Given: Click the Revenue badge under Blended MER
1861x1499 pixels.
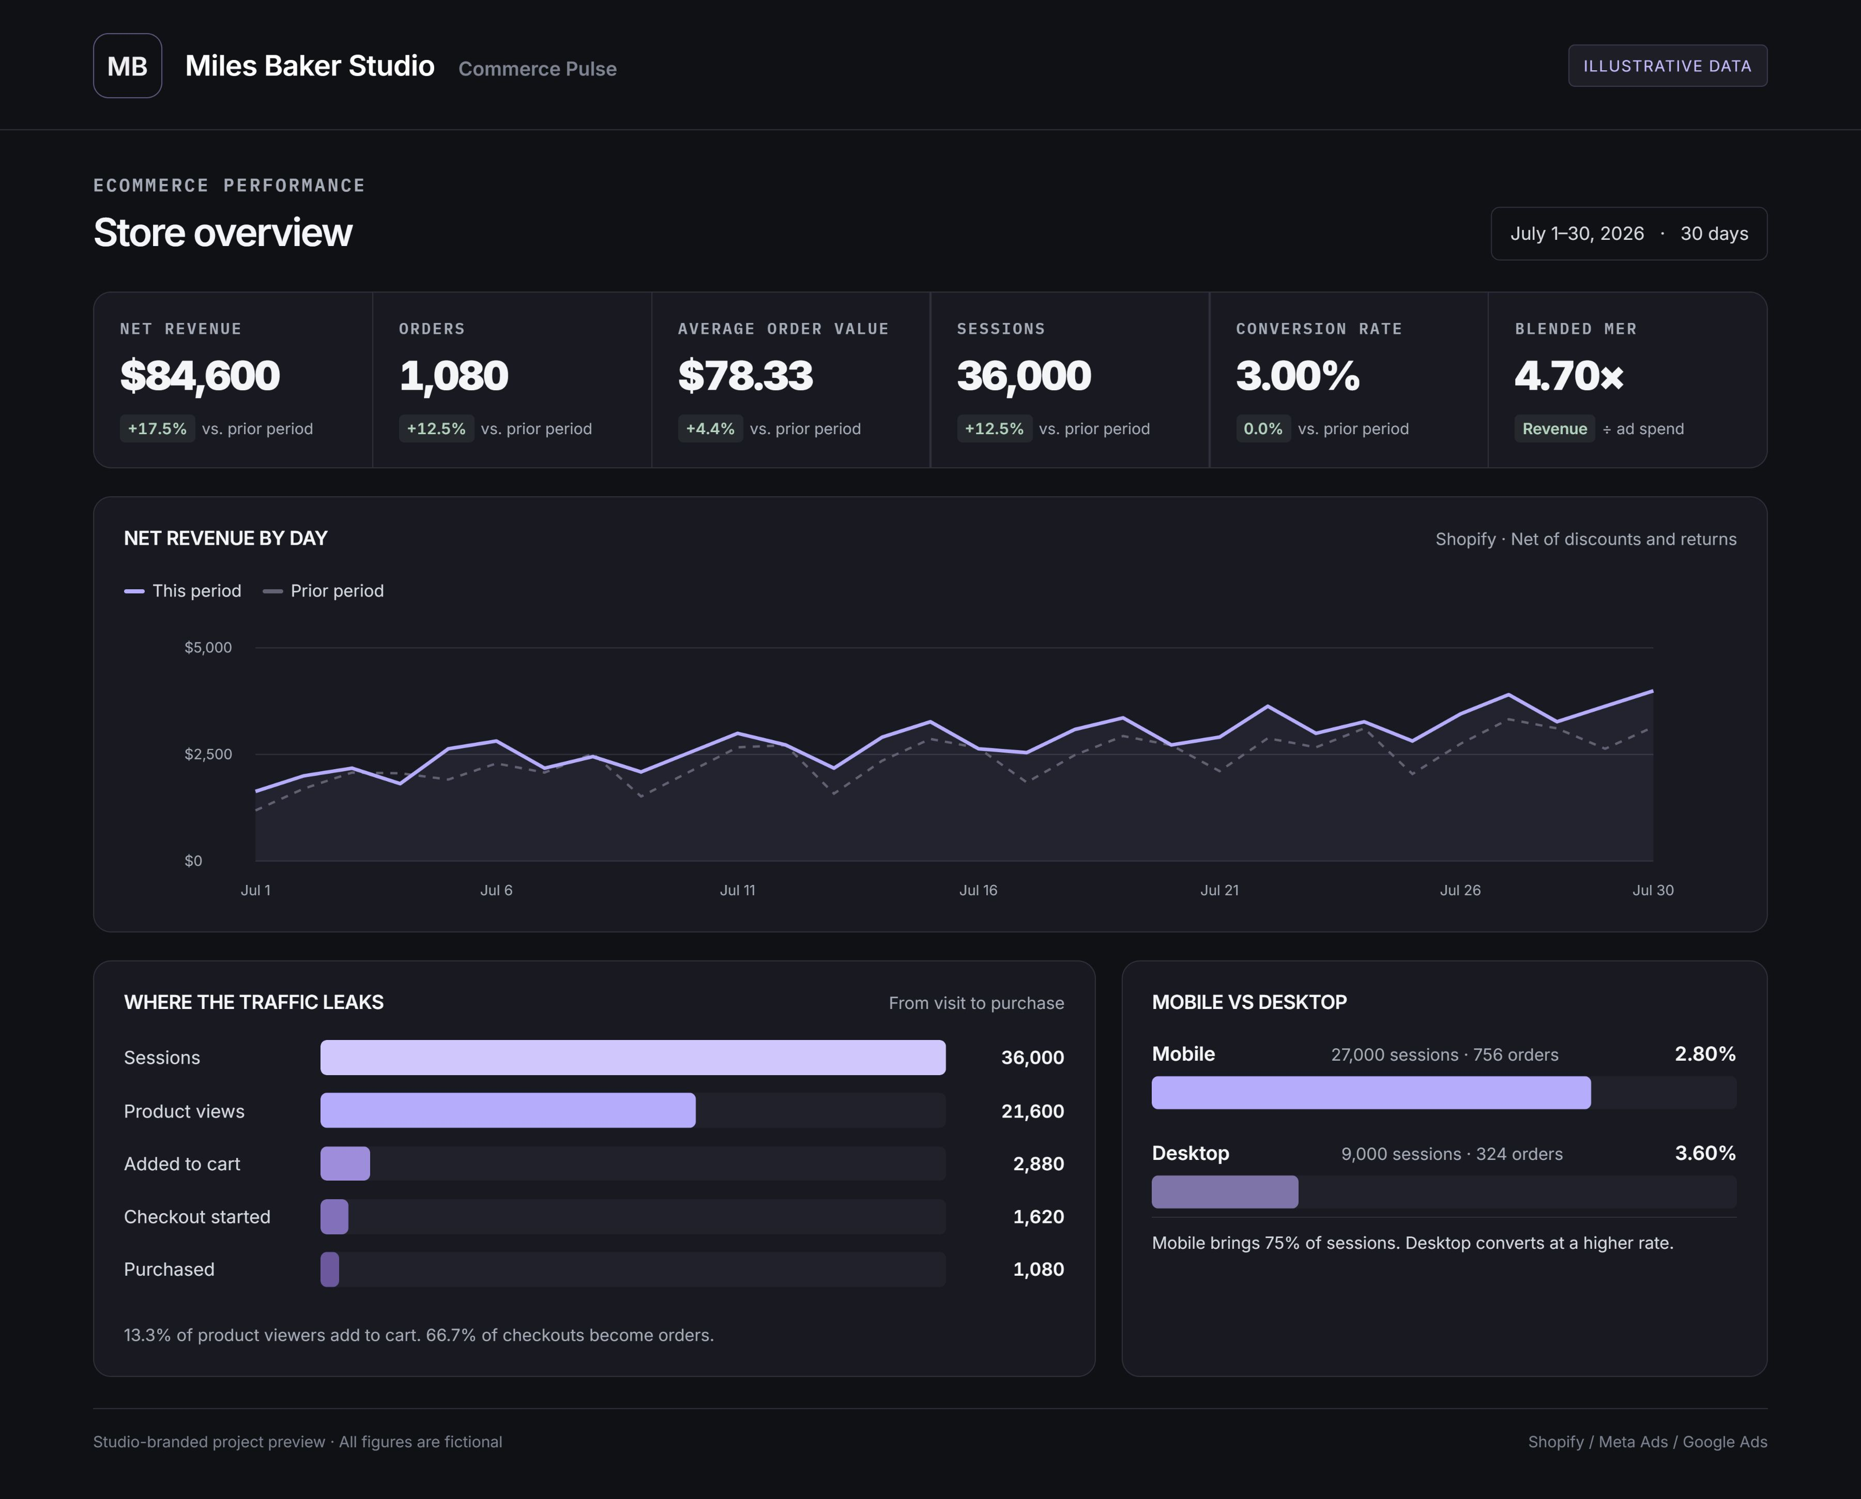Looking at the screenshot, I should pos(1554,429).
